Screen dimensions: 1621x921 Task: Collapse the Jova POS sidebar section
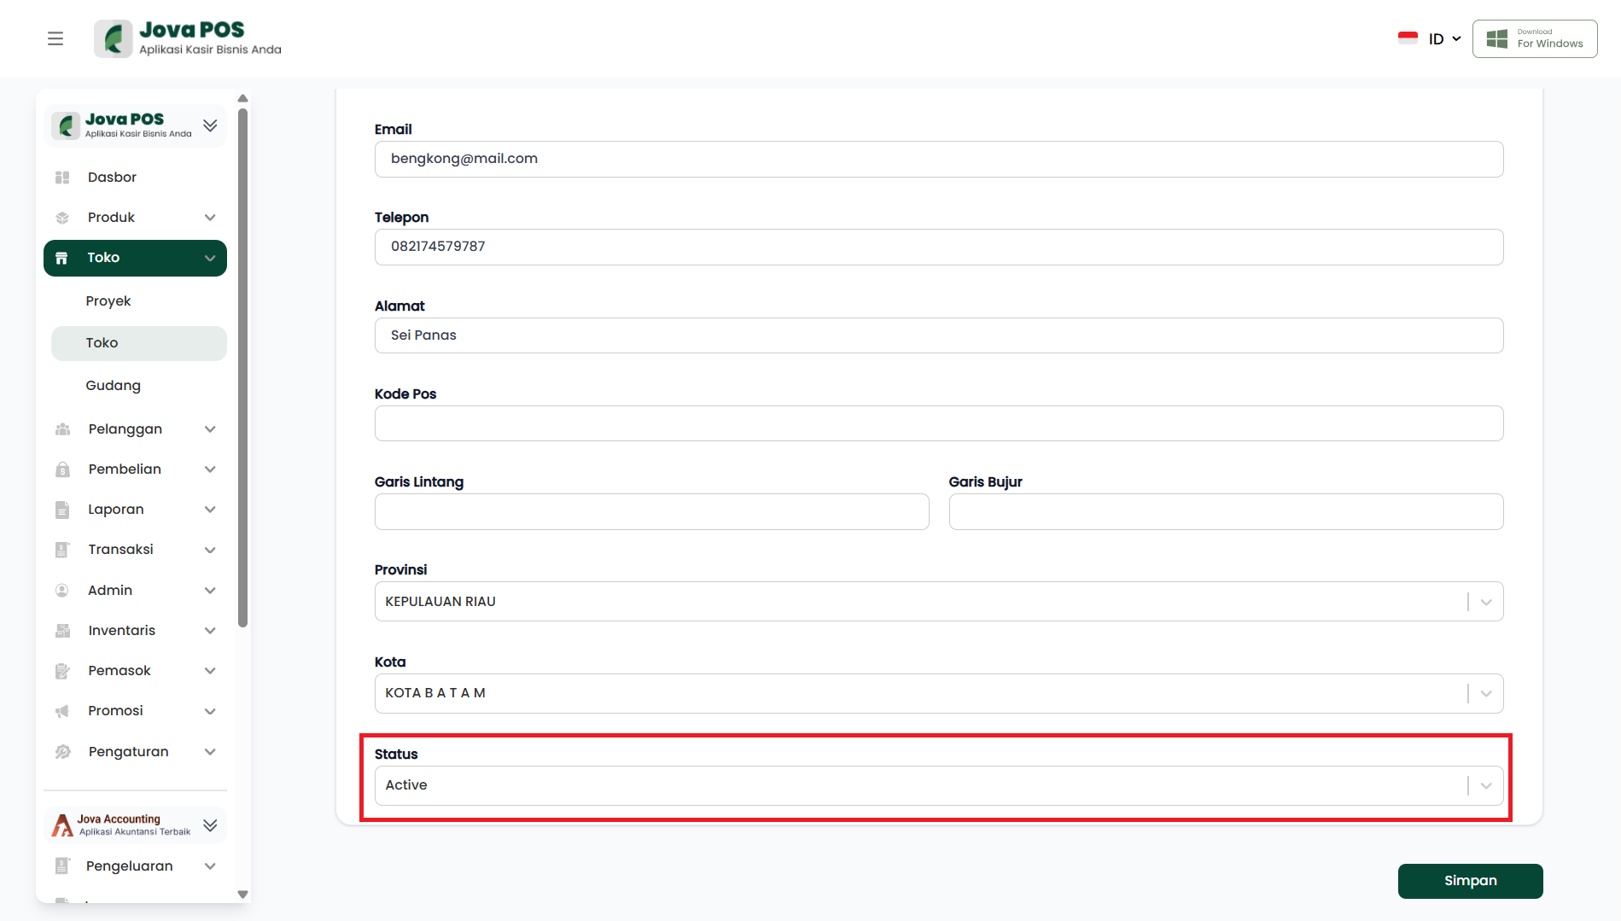tap(210, 125)
